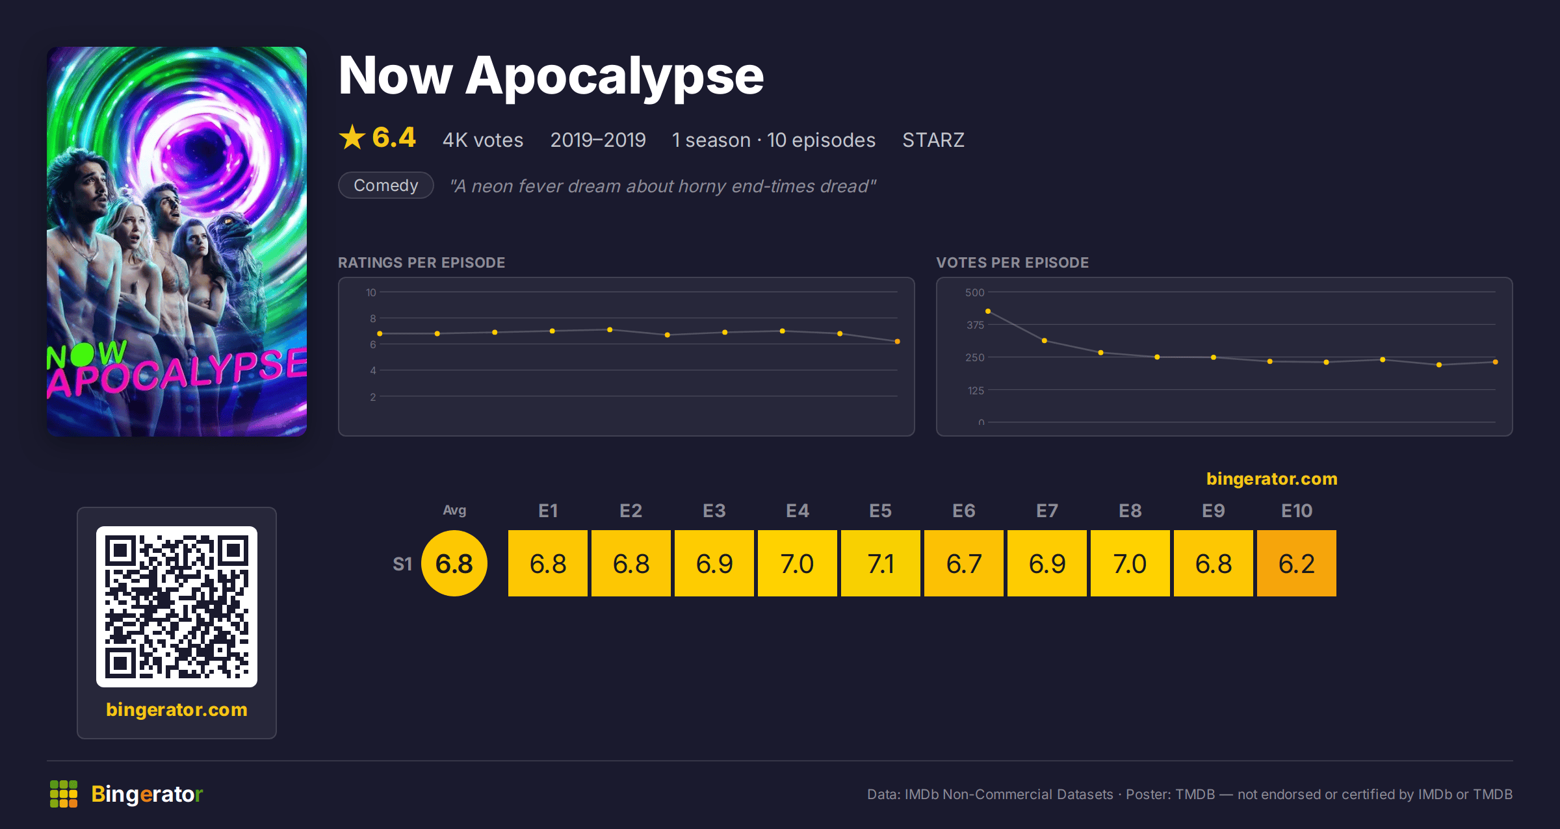
Task: Click the S1 average 6.8 circle
Action: click(x=454, y=563)
